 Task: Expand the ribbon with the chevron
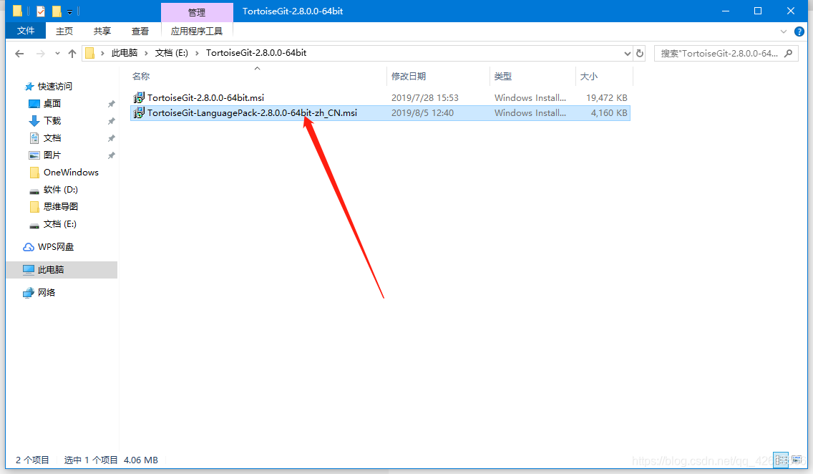click(784, 32)
